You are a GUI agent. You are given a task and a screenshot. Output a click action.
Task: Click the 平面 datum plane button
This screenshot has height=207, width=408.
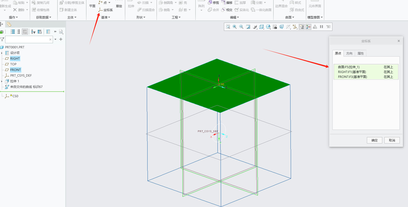coord(92,6)
